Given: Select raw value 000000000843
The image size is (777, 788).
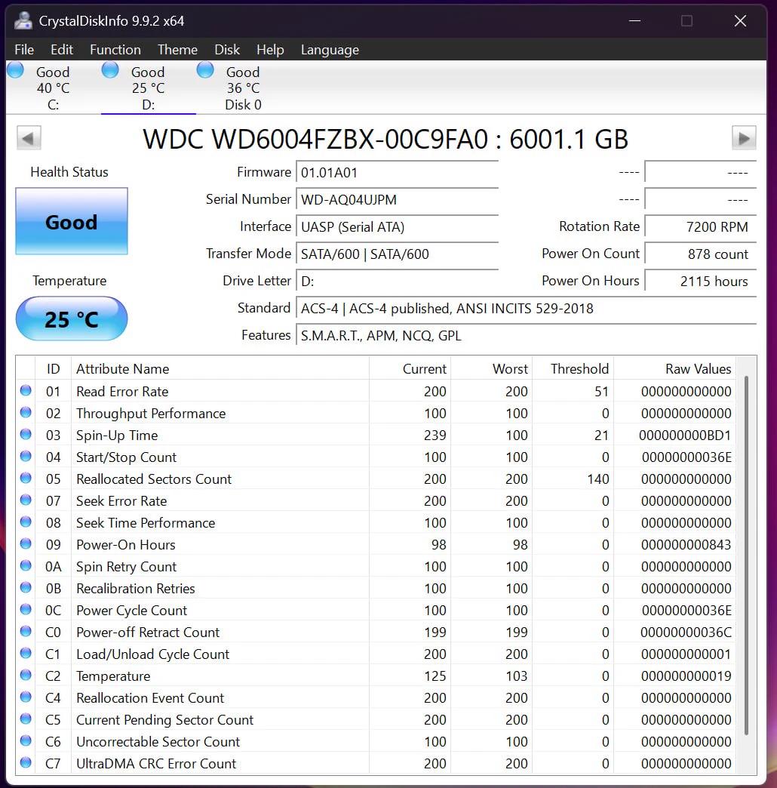Looking at the screenshot, I should click(x=686, y=545).
